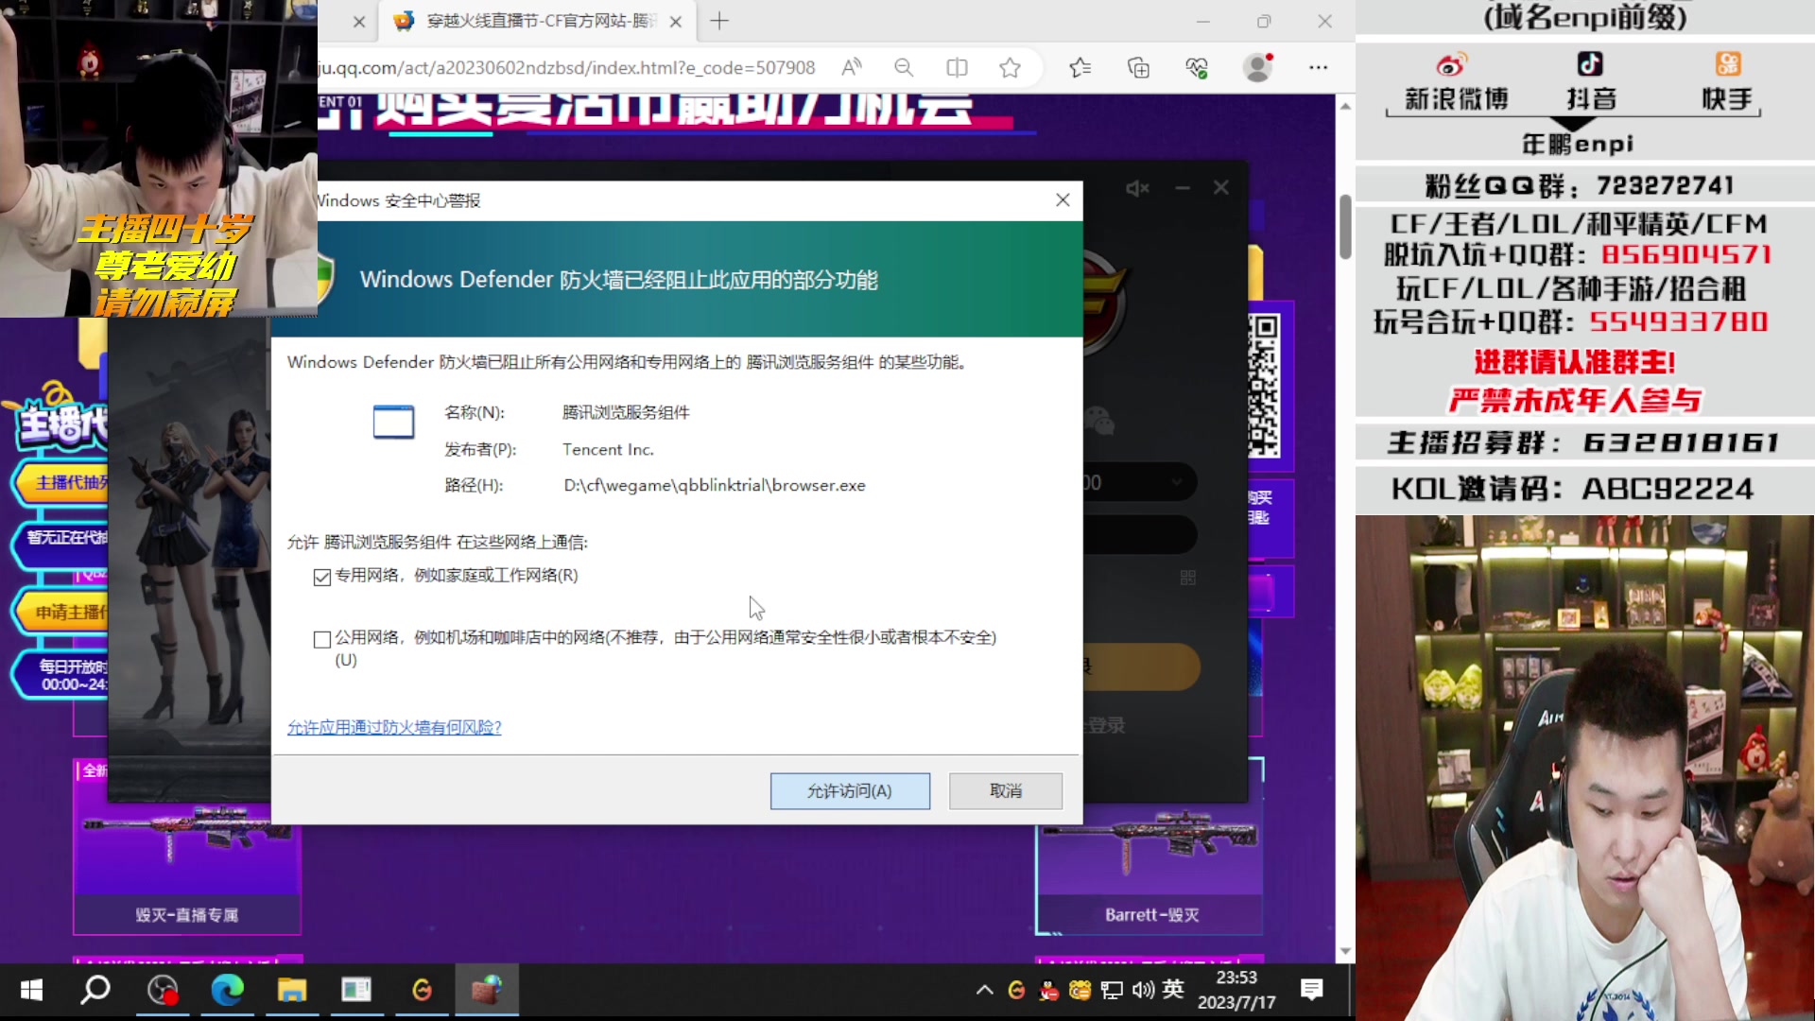Close the left partially hidden browser tab
The width and height of the screenshot is (1815, 1021).
(359, 21)
